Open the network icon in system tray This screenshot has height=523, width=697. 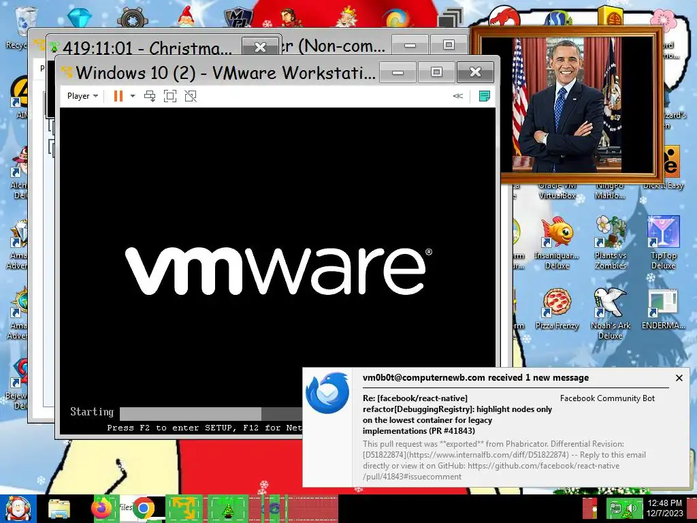tap(615, 508)
